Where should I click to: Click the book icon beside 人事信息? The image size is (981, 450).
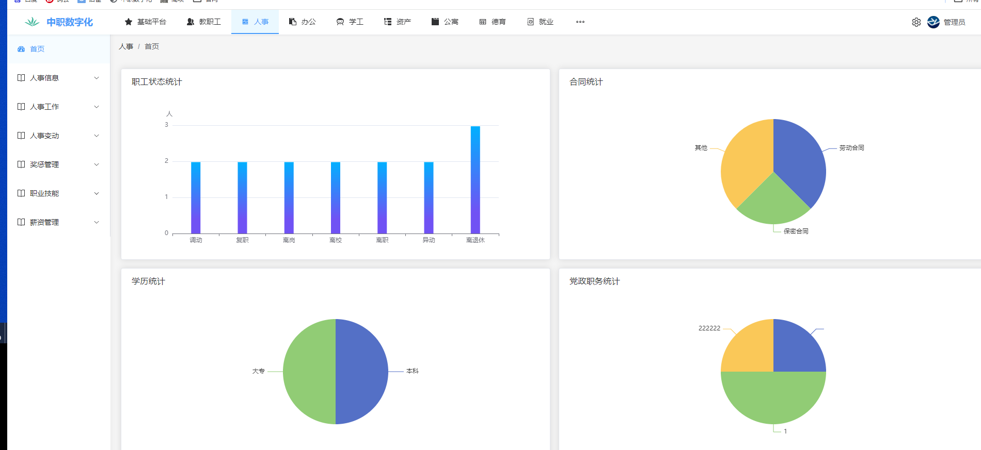[x=21, y=78]
